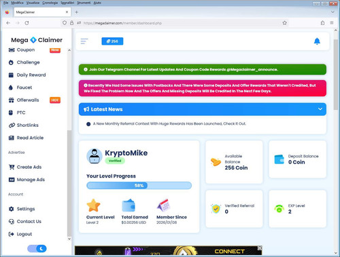Click the Available Balance coins icon
This screenshot has height=257, width=340.
tap(216, 162)
